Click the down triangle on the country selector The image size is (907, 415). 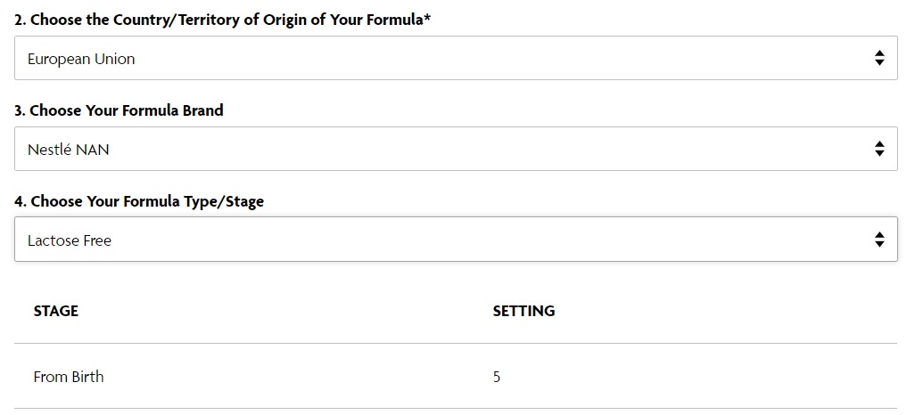tap(879, 62)
